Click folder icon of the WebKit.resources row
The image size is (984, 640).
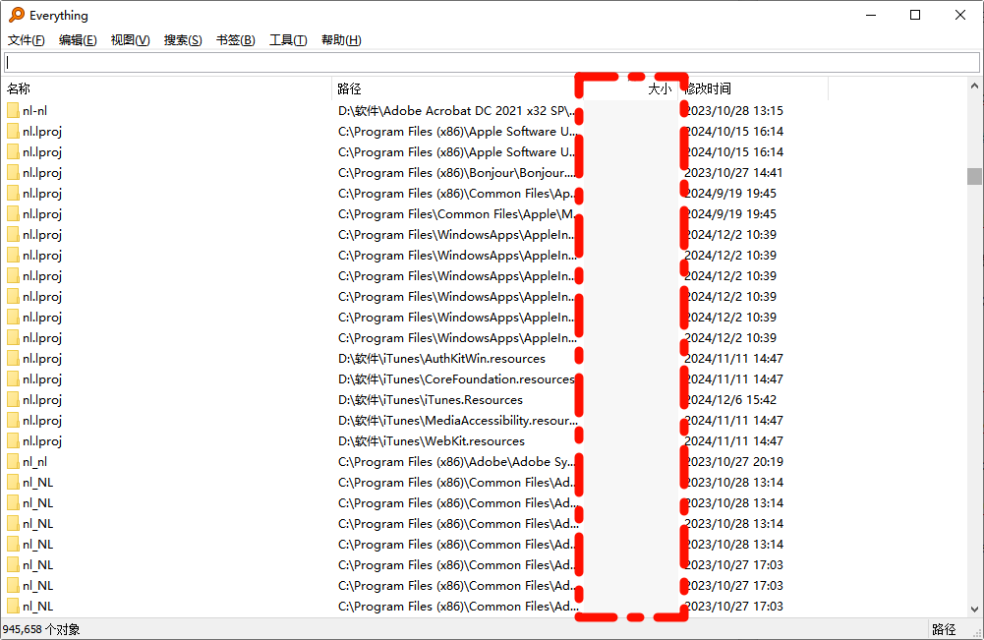tap(13, 441)
